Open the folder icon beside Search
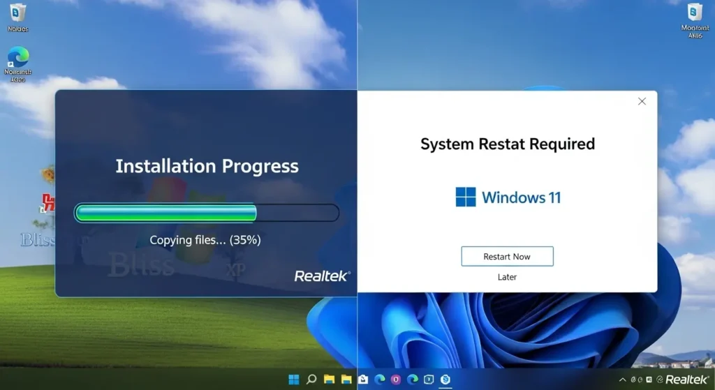Image resolution: width=715 pixels, height=390 pixels. [329, 379]
